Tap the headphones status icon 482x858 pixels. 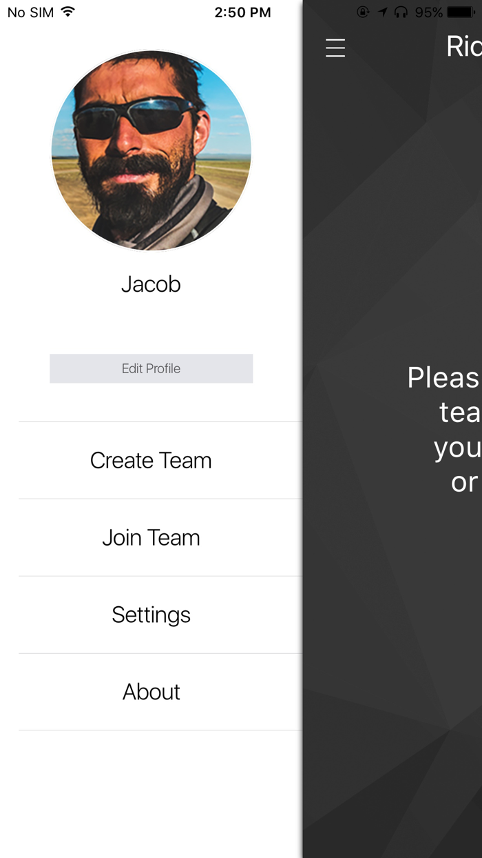(x=401, y=12)
